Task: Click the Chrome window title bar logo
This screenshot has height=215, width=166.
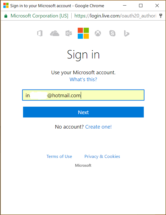Action: coord(6,6)
